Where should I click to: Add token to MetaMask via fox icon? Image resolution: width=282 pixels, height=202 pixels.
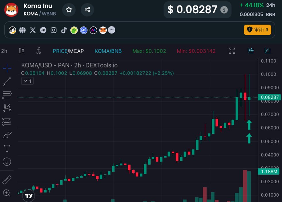pos(103,30)
